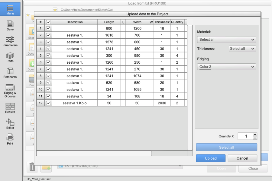Image resolution: width=272 pixels, height=181 pixels.
Task: Click the 2030 thickness cell
Action: (x=162, y=103)
